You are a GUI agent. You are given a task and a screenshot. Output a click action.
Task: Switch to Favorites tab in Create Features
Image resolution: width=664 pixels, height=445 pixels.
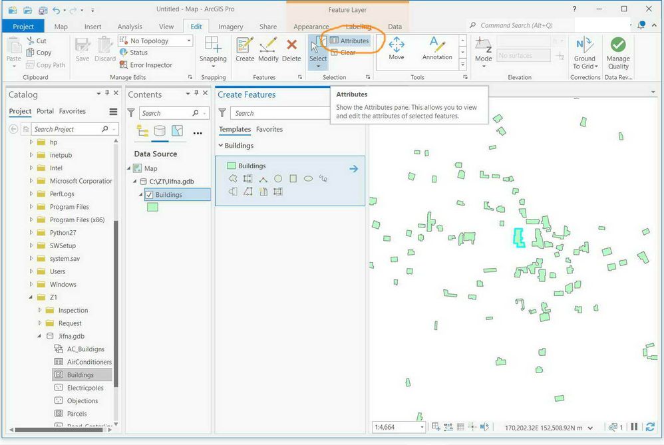(269, 129)
